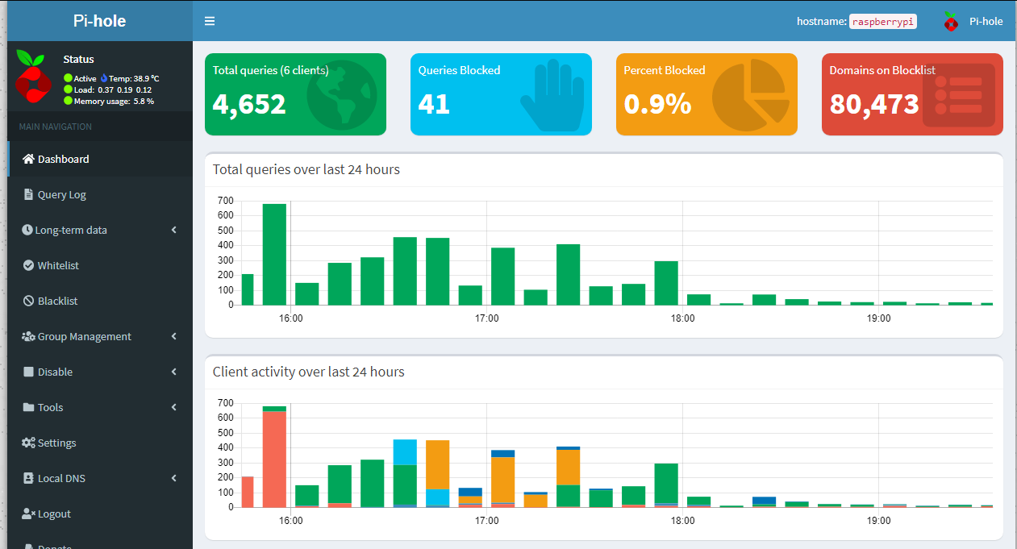The image size is (1017, 549).
Task: Click the green Memory usage status dot
Action: [x=68, y=101]
